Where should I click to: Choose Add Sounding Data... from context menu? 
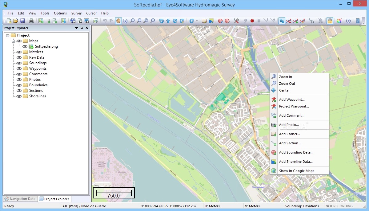click(x=299, y=153)
